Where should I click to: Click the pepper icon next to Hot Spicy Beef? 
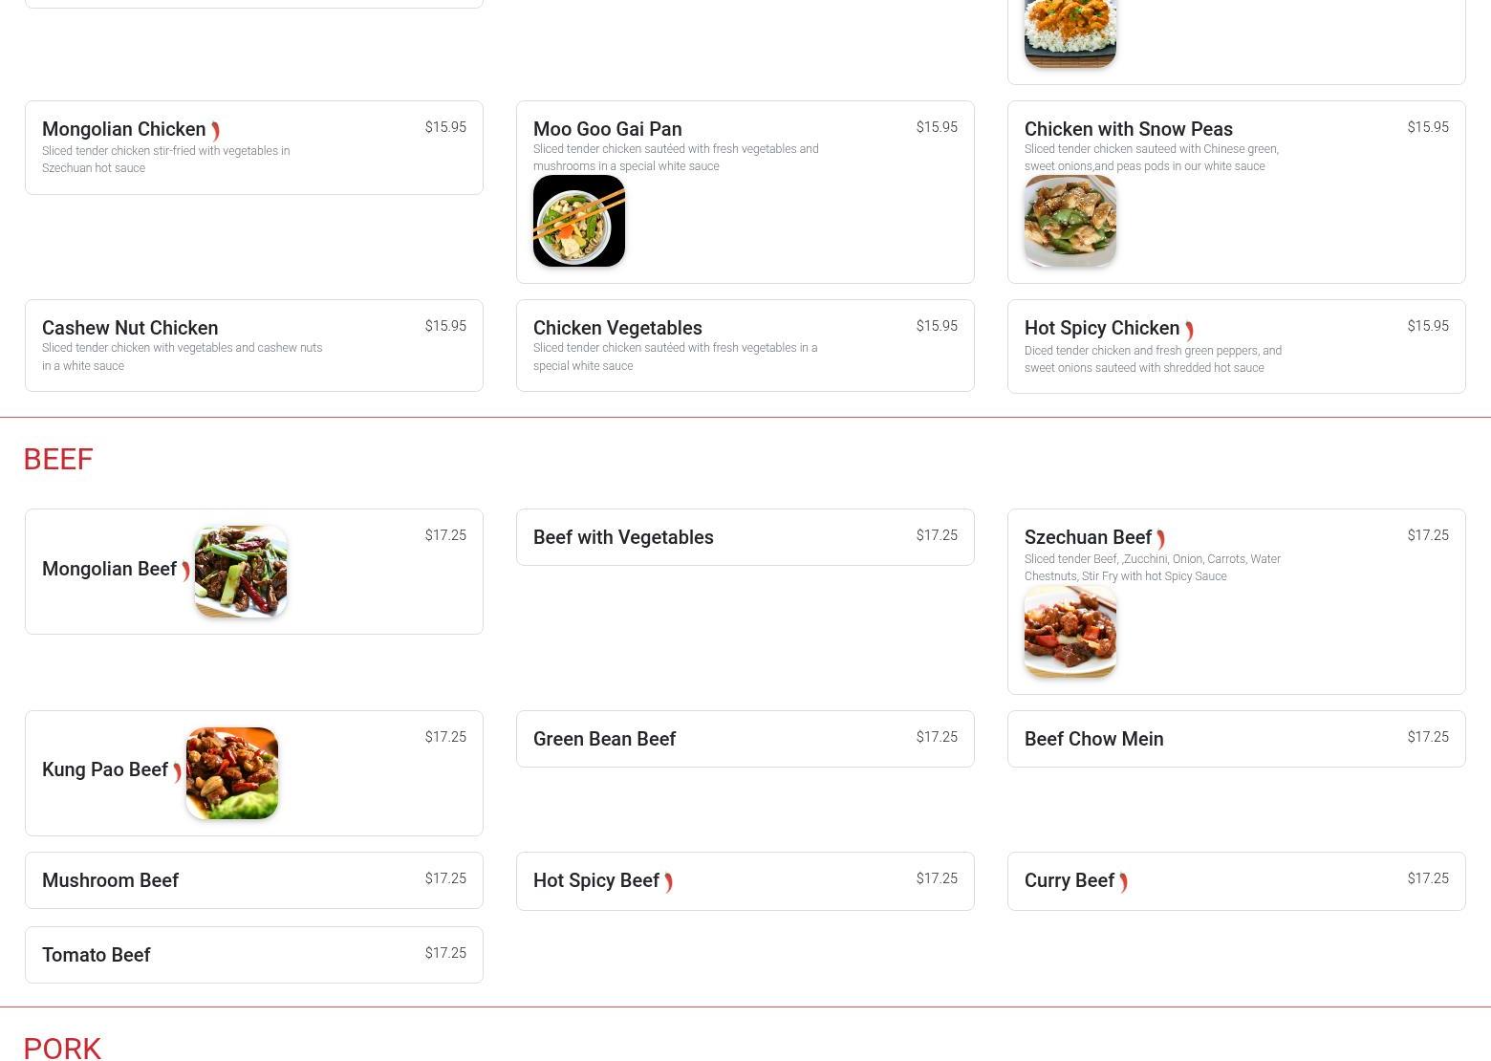669,882
